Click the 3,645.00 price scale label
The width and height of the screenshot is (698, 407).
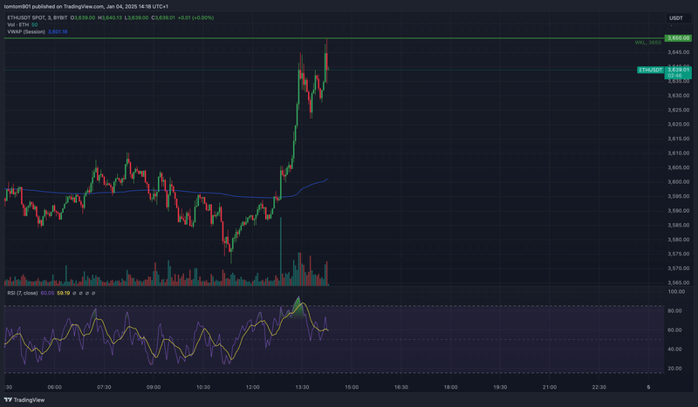pyautogui.click(x=679, y=52)
